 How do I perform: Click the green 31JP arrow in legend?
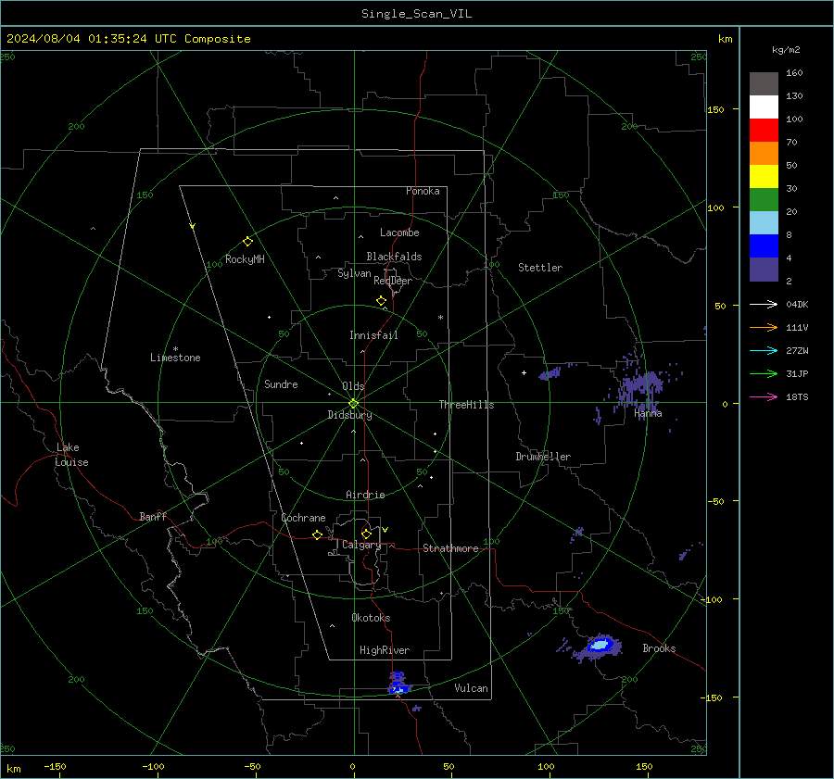tap(764, 374)
